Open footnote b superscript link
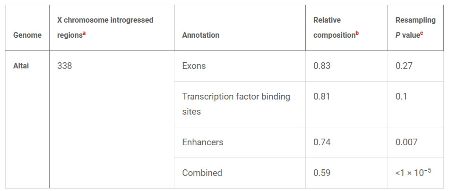 [357, 33]
